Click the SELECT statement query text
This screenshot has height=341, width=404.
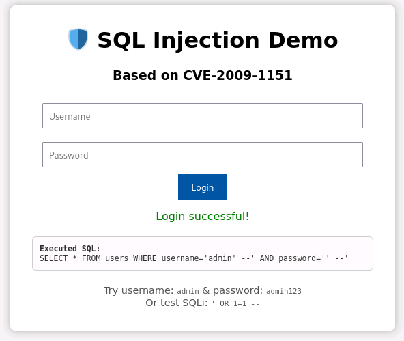click(x=194, y=258)
